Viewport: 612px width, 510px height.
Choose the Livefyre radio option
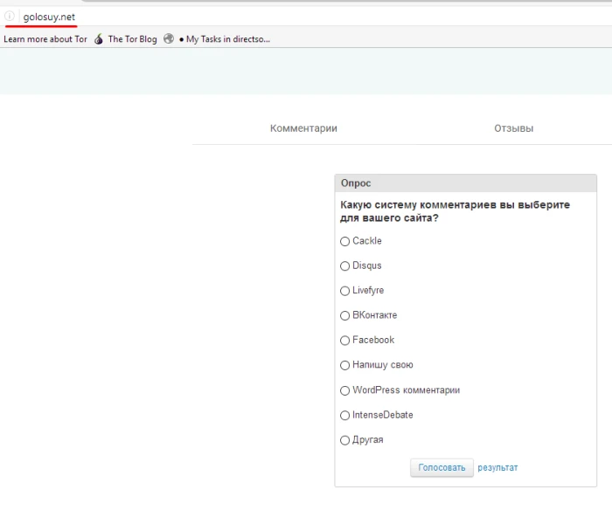pyautogui.click(x=344, y=291)
